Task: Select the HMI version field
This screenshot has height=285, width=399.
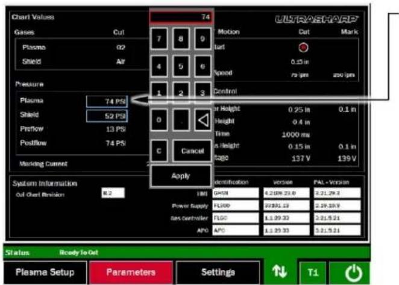Action: tap(286, 193)
